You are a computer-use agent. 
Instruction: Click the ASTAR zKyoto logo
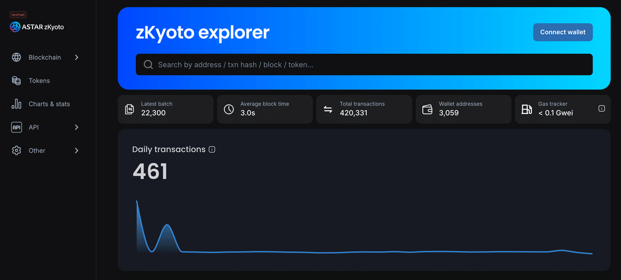(37, 26)
